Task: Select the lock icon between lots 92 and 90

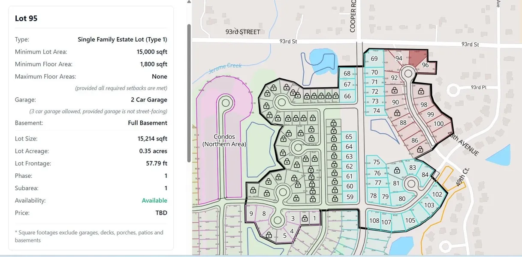Action: click(393, 90)
